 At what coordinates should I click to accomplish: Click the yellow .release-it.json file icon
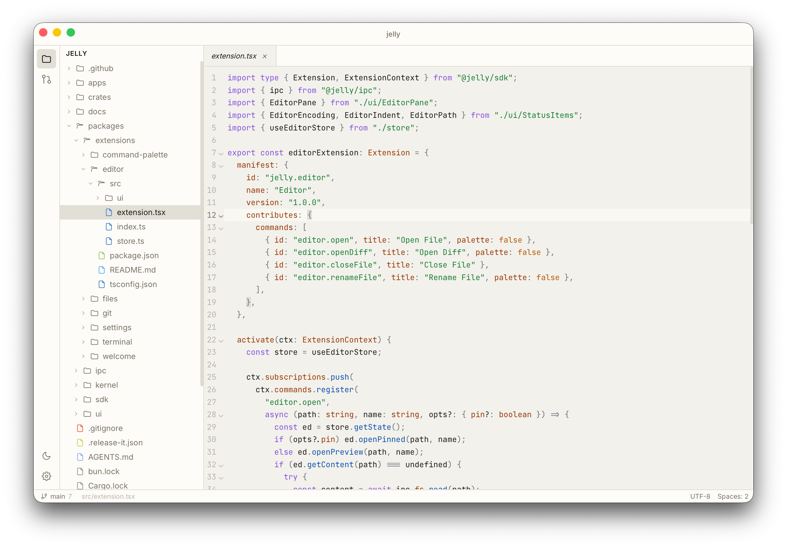[x=80, y=442]
